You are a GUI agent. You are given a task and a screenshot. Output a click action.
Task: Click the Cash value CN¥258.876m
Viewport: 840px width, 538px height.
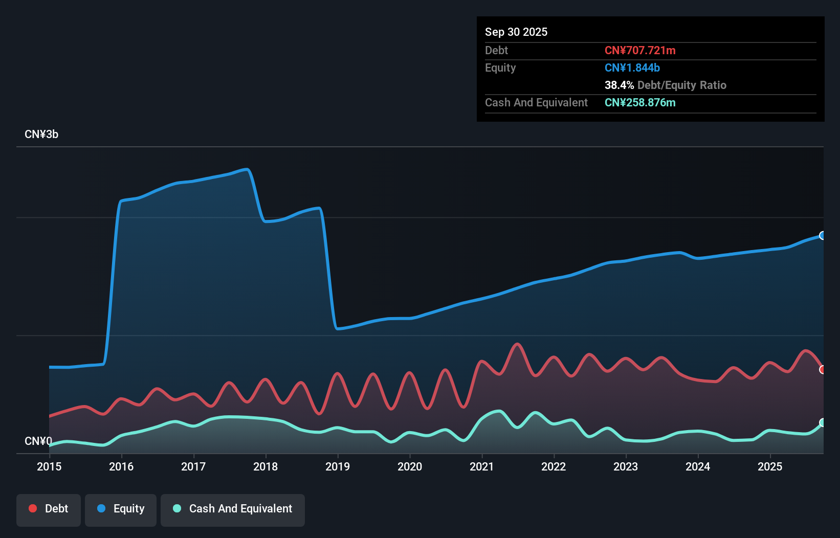tap(640, 102)
